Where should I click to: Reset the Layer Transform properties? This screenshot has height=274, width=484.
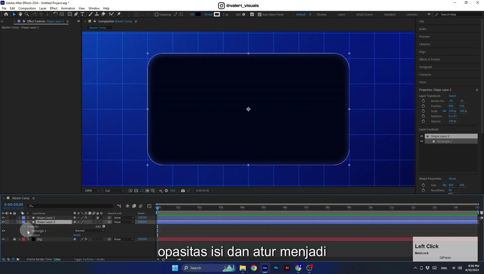click(x=452, y=96)
